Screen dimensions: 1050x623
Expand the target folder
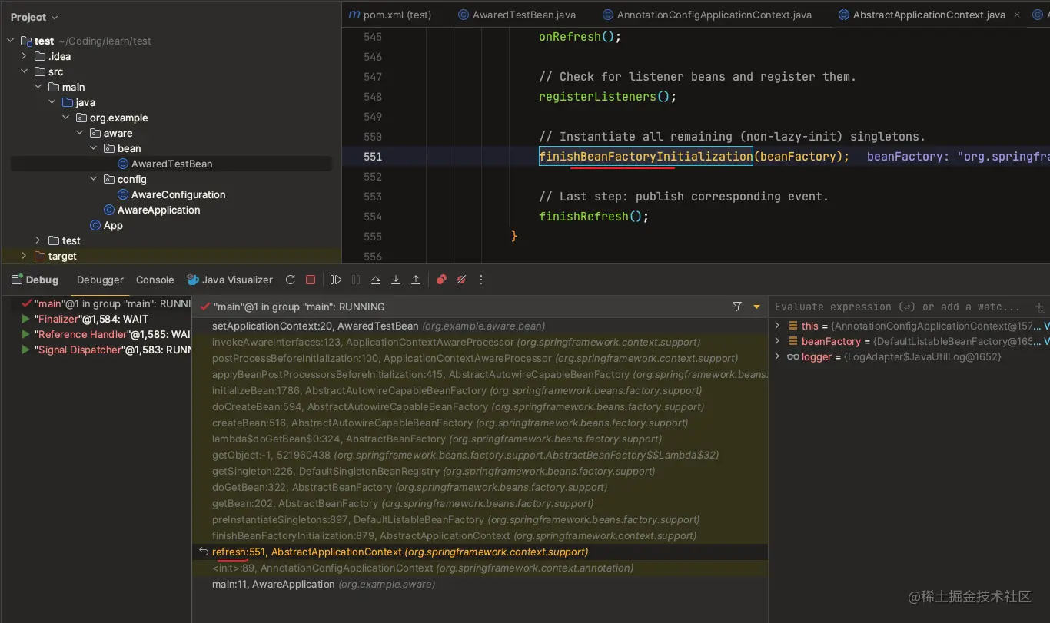[x=25, y=256]
